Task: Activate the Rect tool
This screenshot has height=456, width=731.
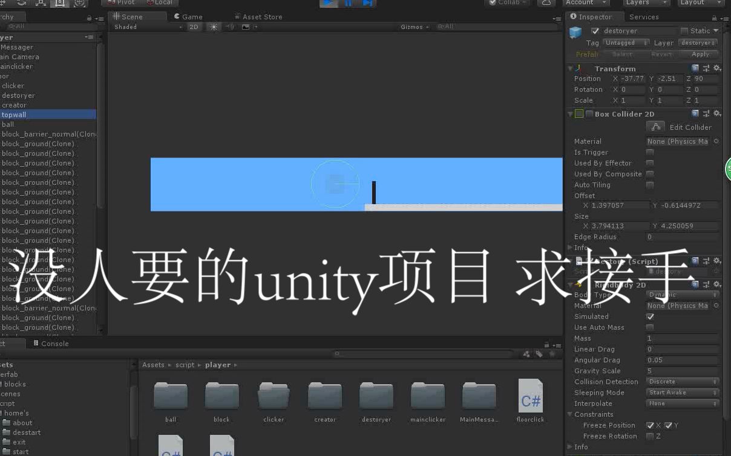Action: coord(59,4)
